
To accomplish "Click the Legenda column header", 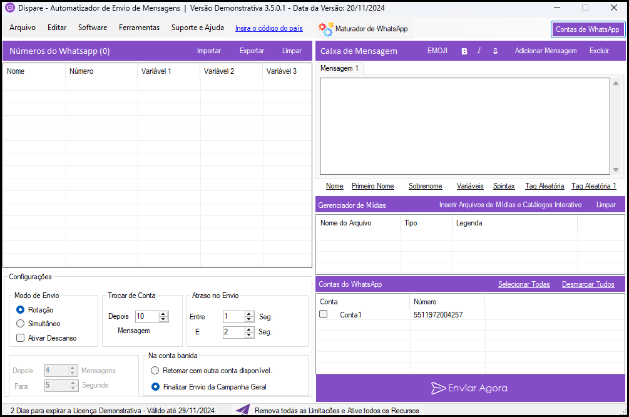I will pos(515,223).
